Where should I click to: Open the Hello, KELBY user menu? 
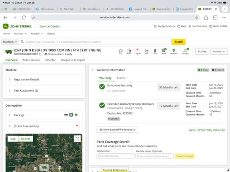click(218, 26)
